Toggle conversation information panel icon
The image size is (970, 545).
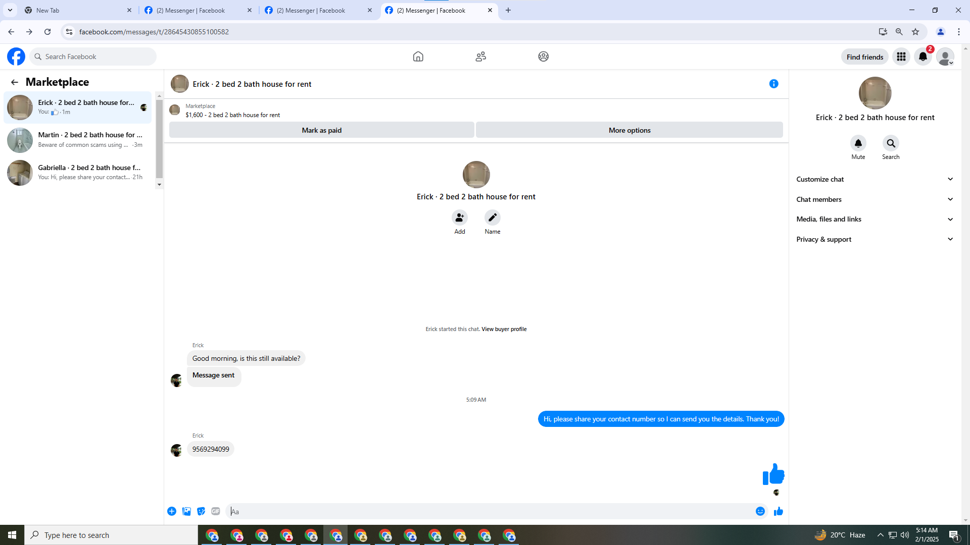point(773,84)
